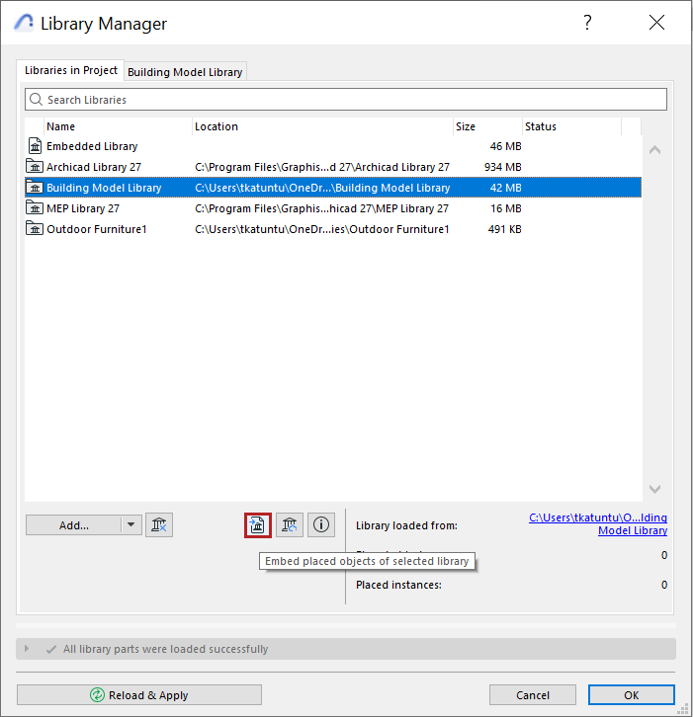Select the Building Model Library row name
Image resolution: width=693 pixels, height=717 pixels.
click(104, 188)
